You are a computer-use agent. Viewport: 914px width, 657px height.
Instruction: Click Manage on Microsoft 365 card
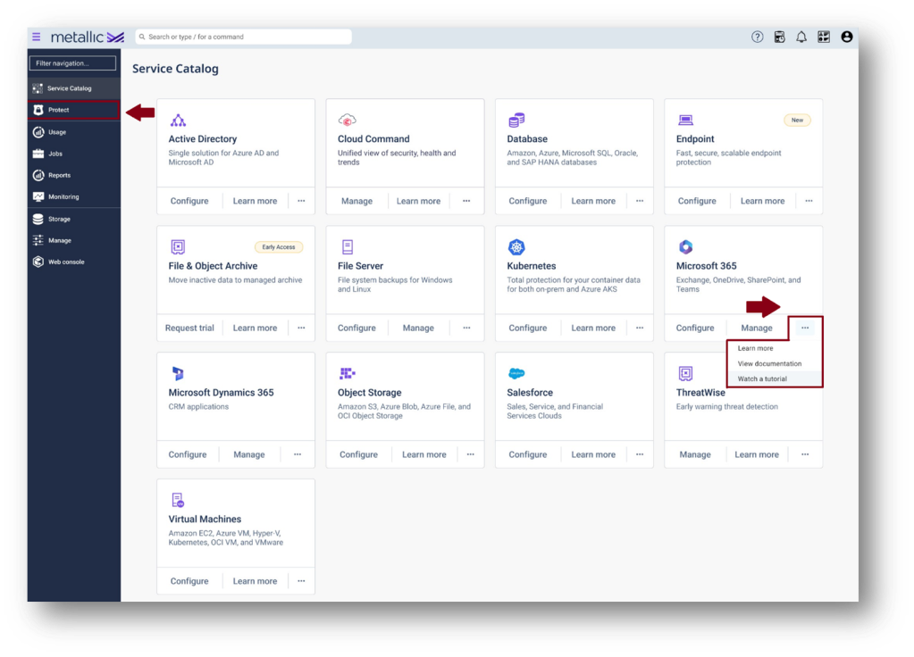(x=757, y=328)
